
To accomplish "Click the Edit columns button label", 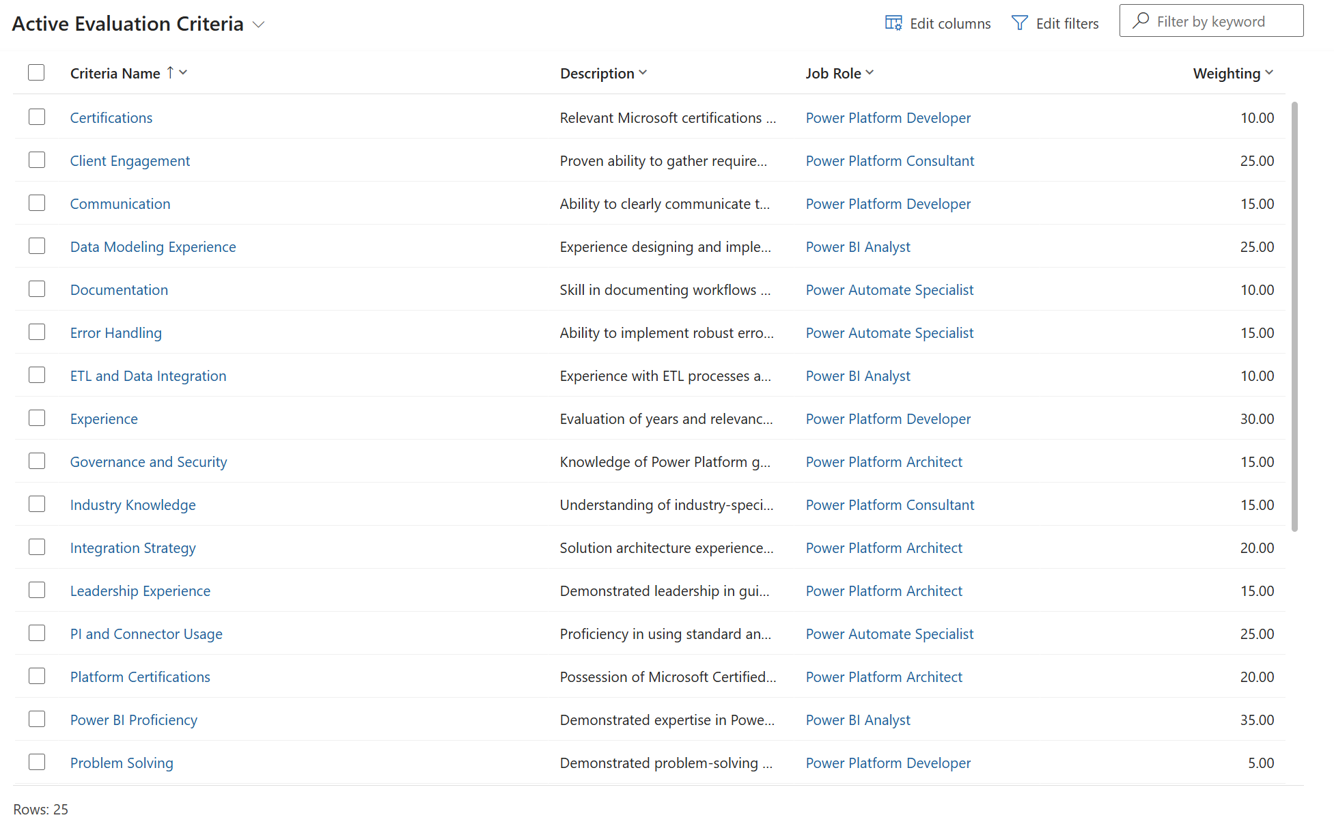I will click(x=949, y=24).
